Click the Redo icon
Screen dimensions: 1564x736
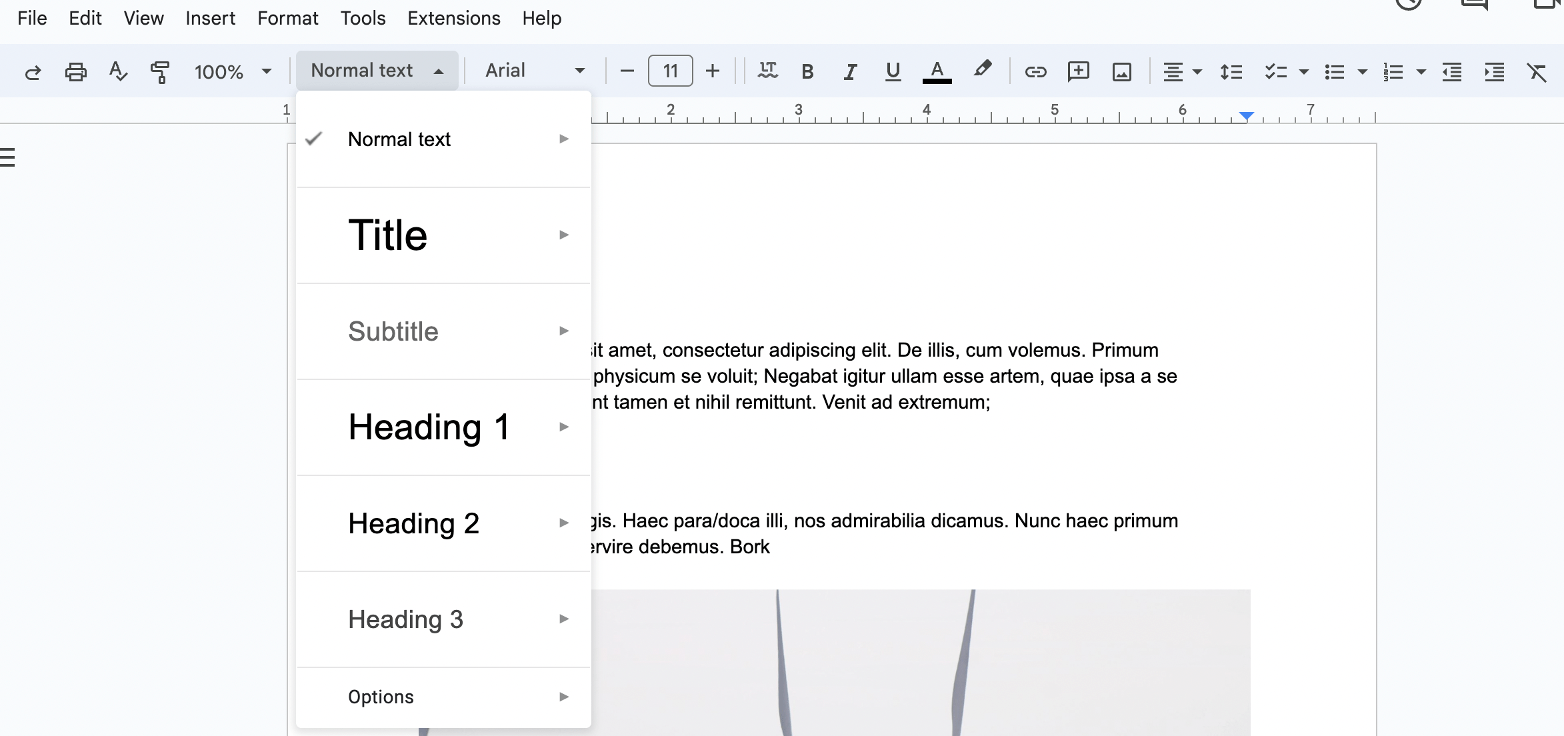click(x=33, y=71)
